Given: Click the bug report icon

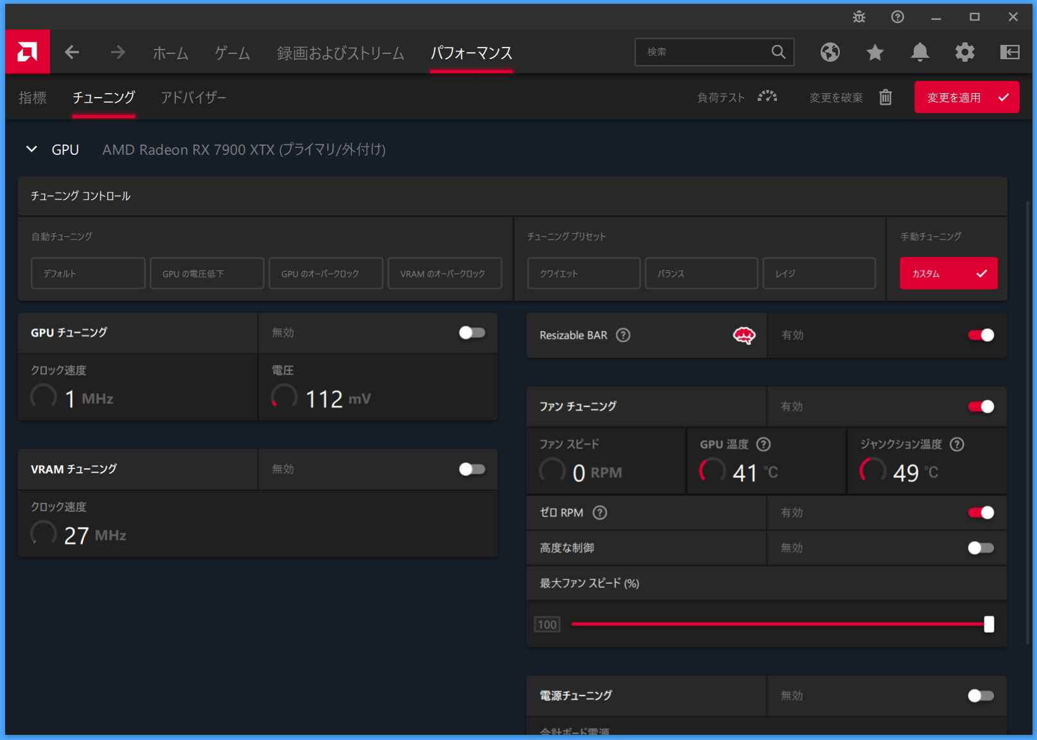Looking at the screenshot, I should pyautogui.click(x=859, y=17).
